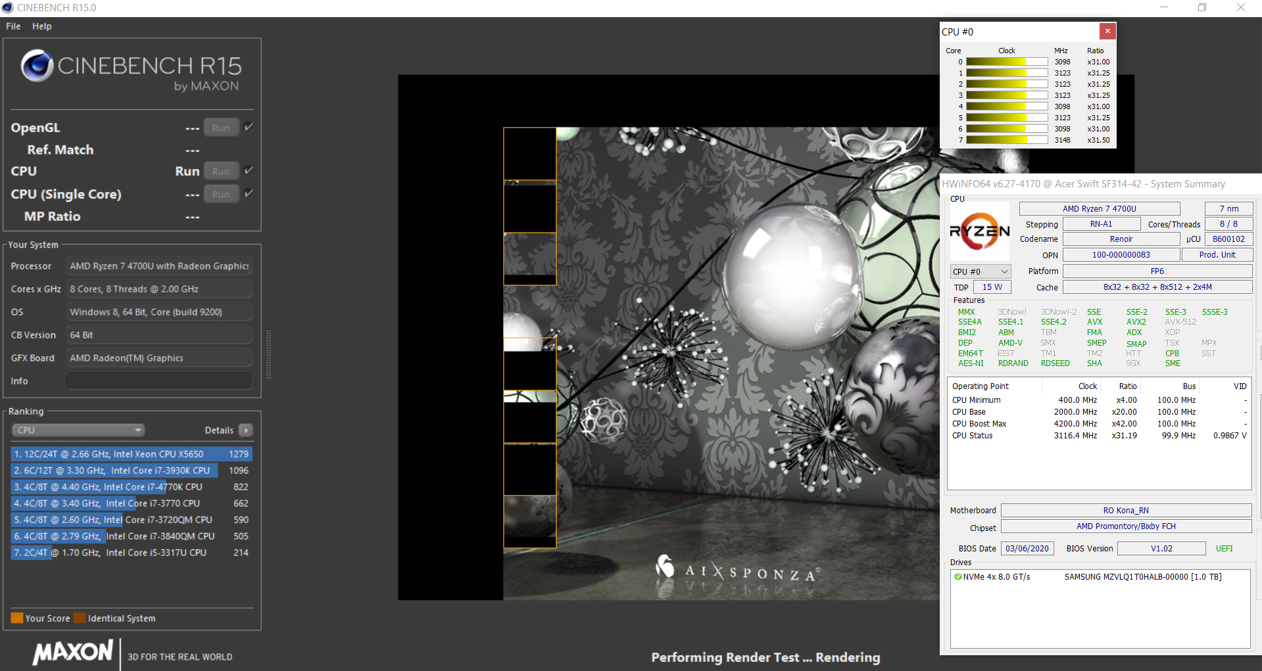
Task: Click the Cache value field in HWiNFO
Action: pyautogui.click(x=1157, y=287)
